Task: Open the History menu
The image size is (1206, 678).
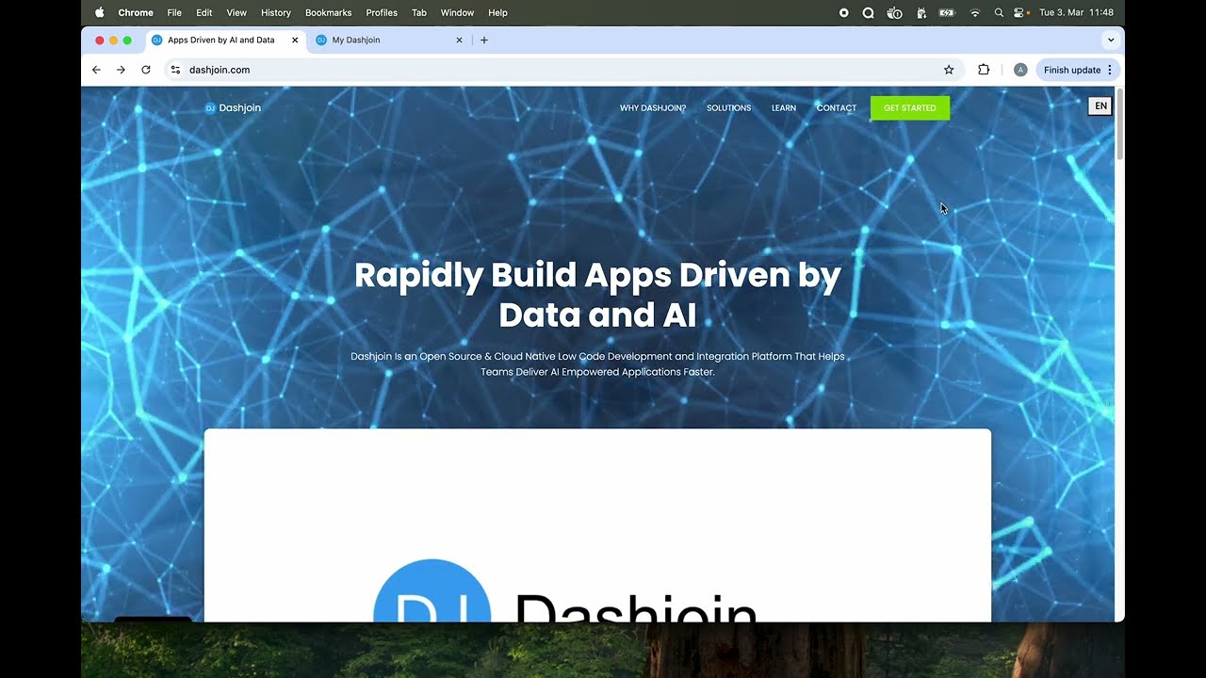Action: [x=276, y=13]
